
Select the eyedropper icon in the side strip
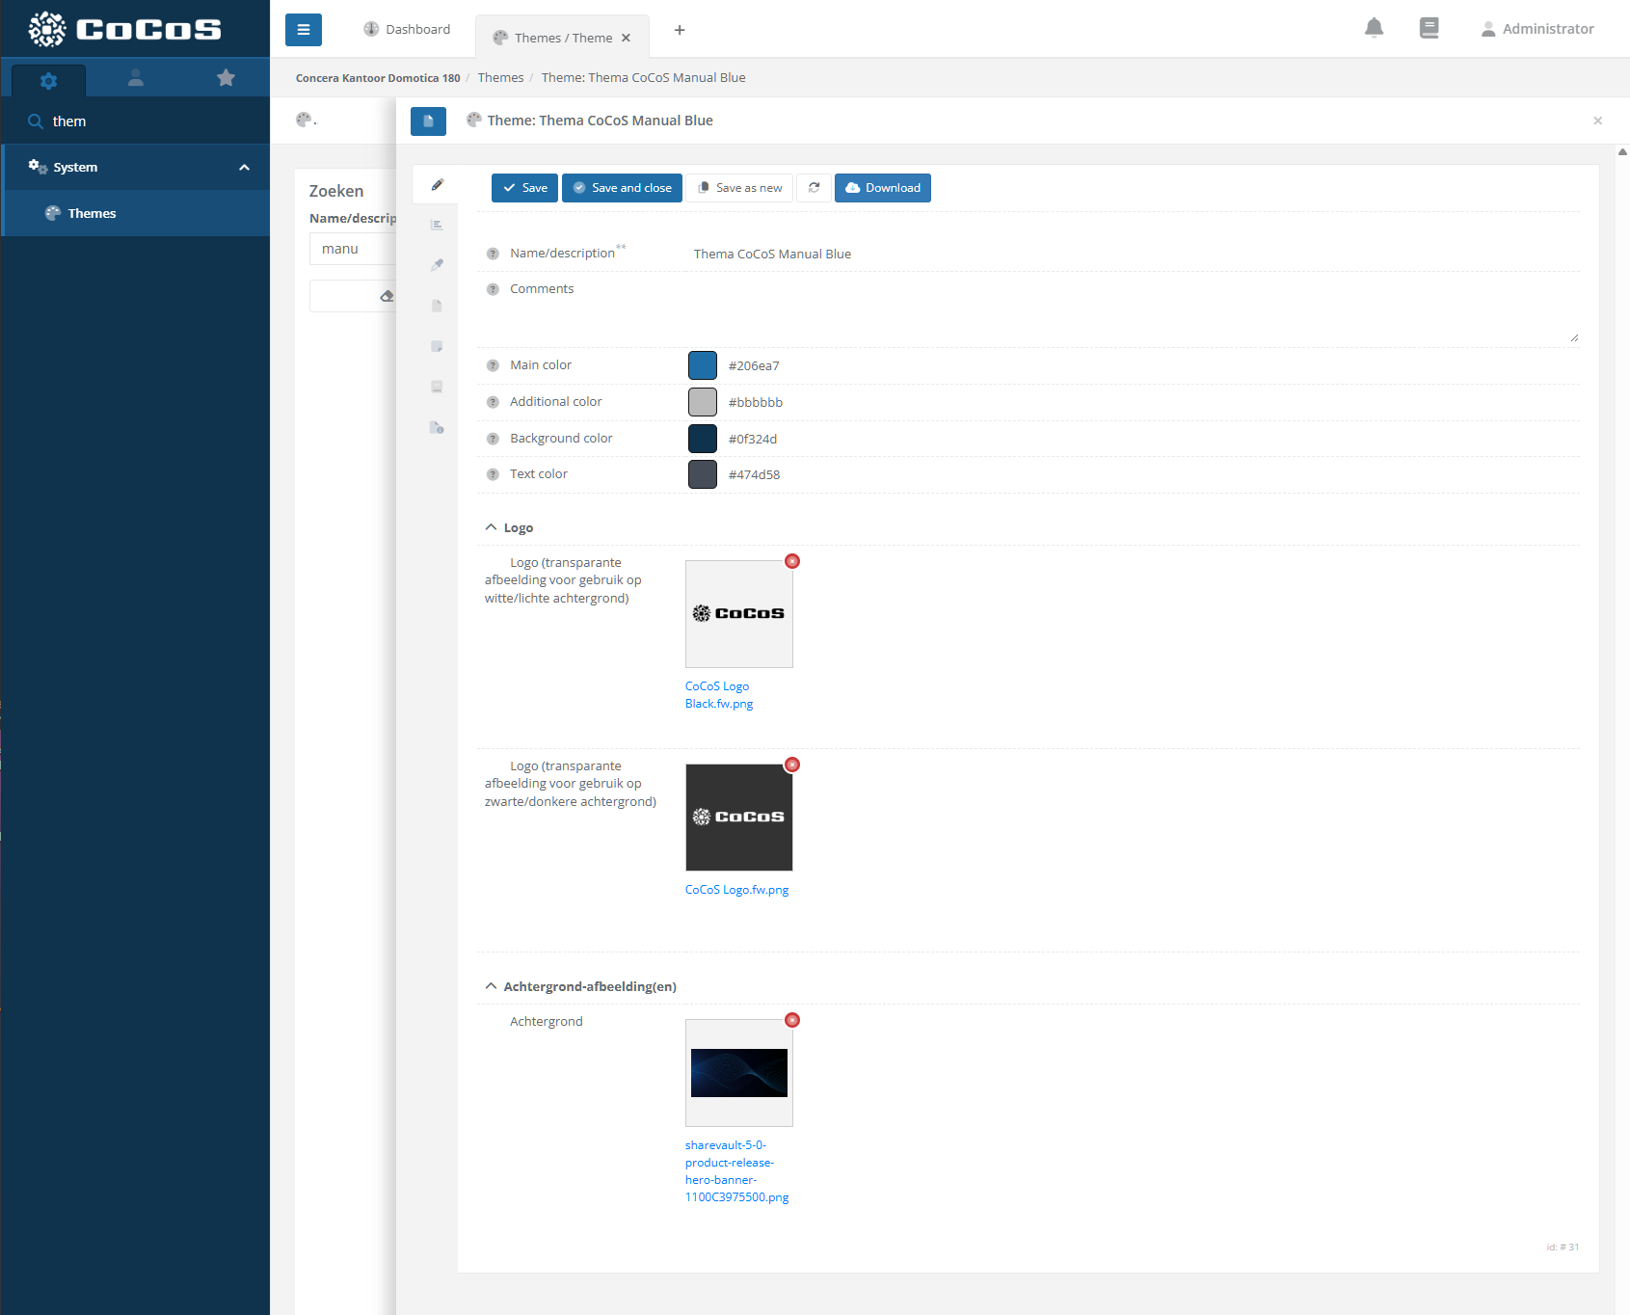click(437, 265)
